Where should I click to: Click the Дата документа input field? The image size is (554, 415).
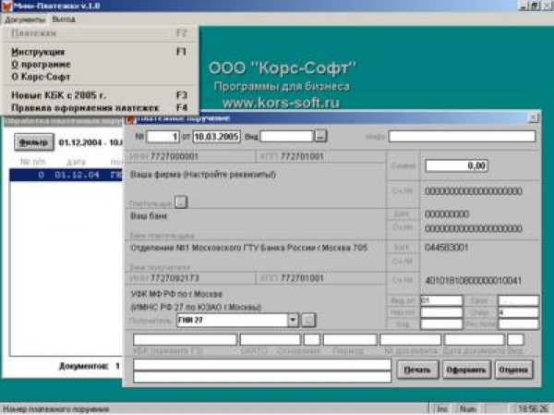[475, 339]
